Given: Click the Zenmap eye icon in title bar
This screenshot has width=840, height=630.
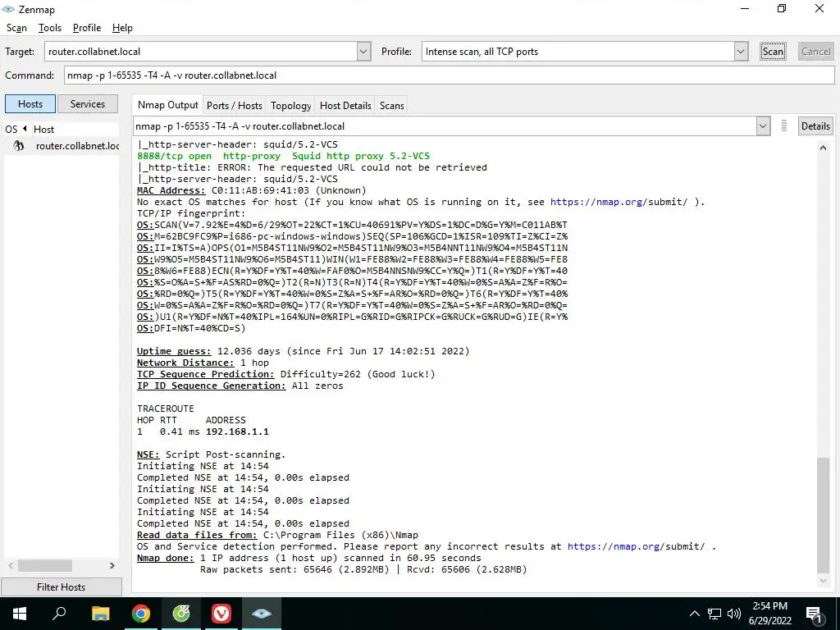Looking at the screenshot, I should [8, 9].
